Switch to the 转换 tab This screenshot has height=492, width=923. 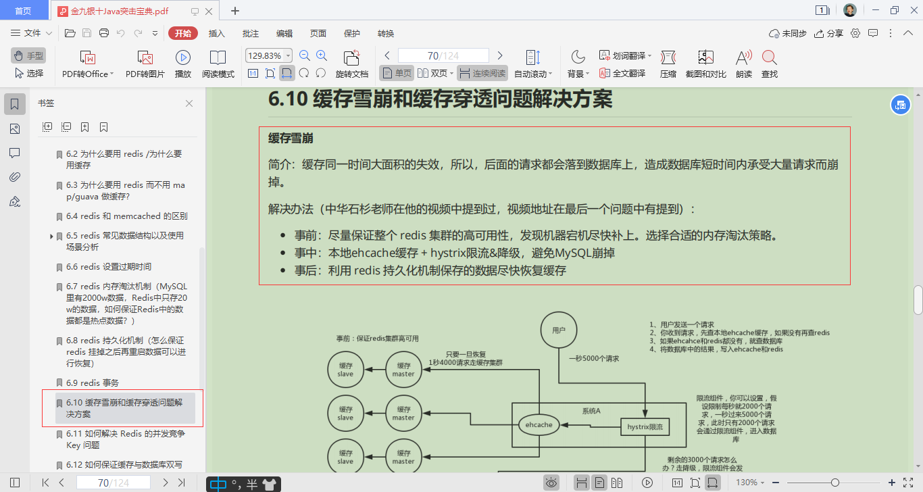pos(386,33)
